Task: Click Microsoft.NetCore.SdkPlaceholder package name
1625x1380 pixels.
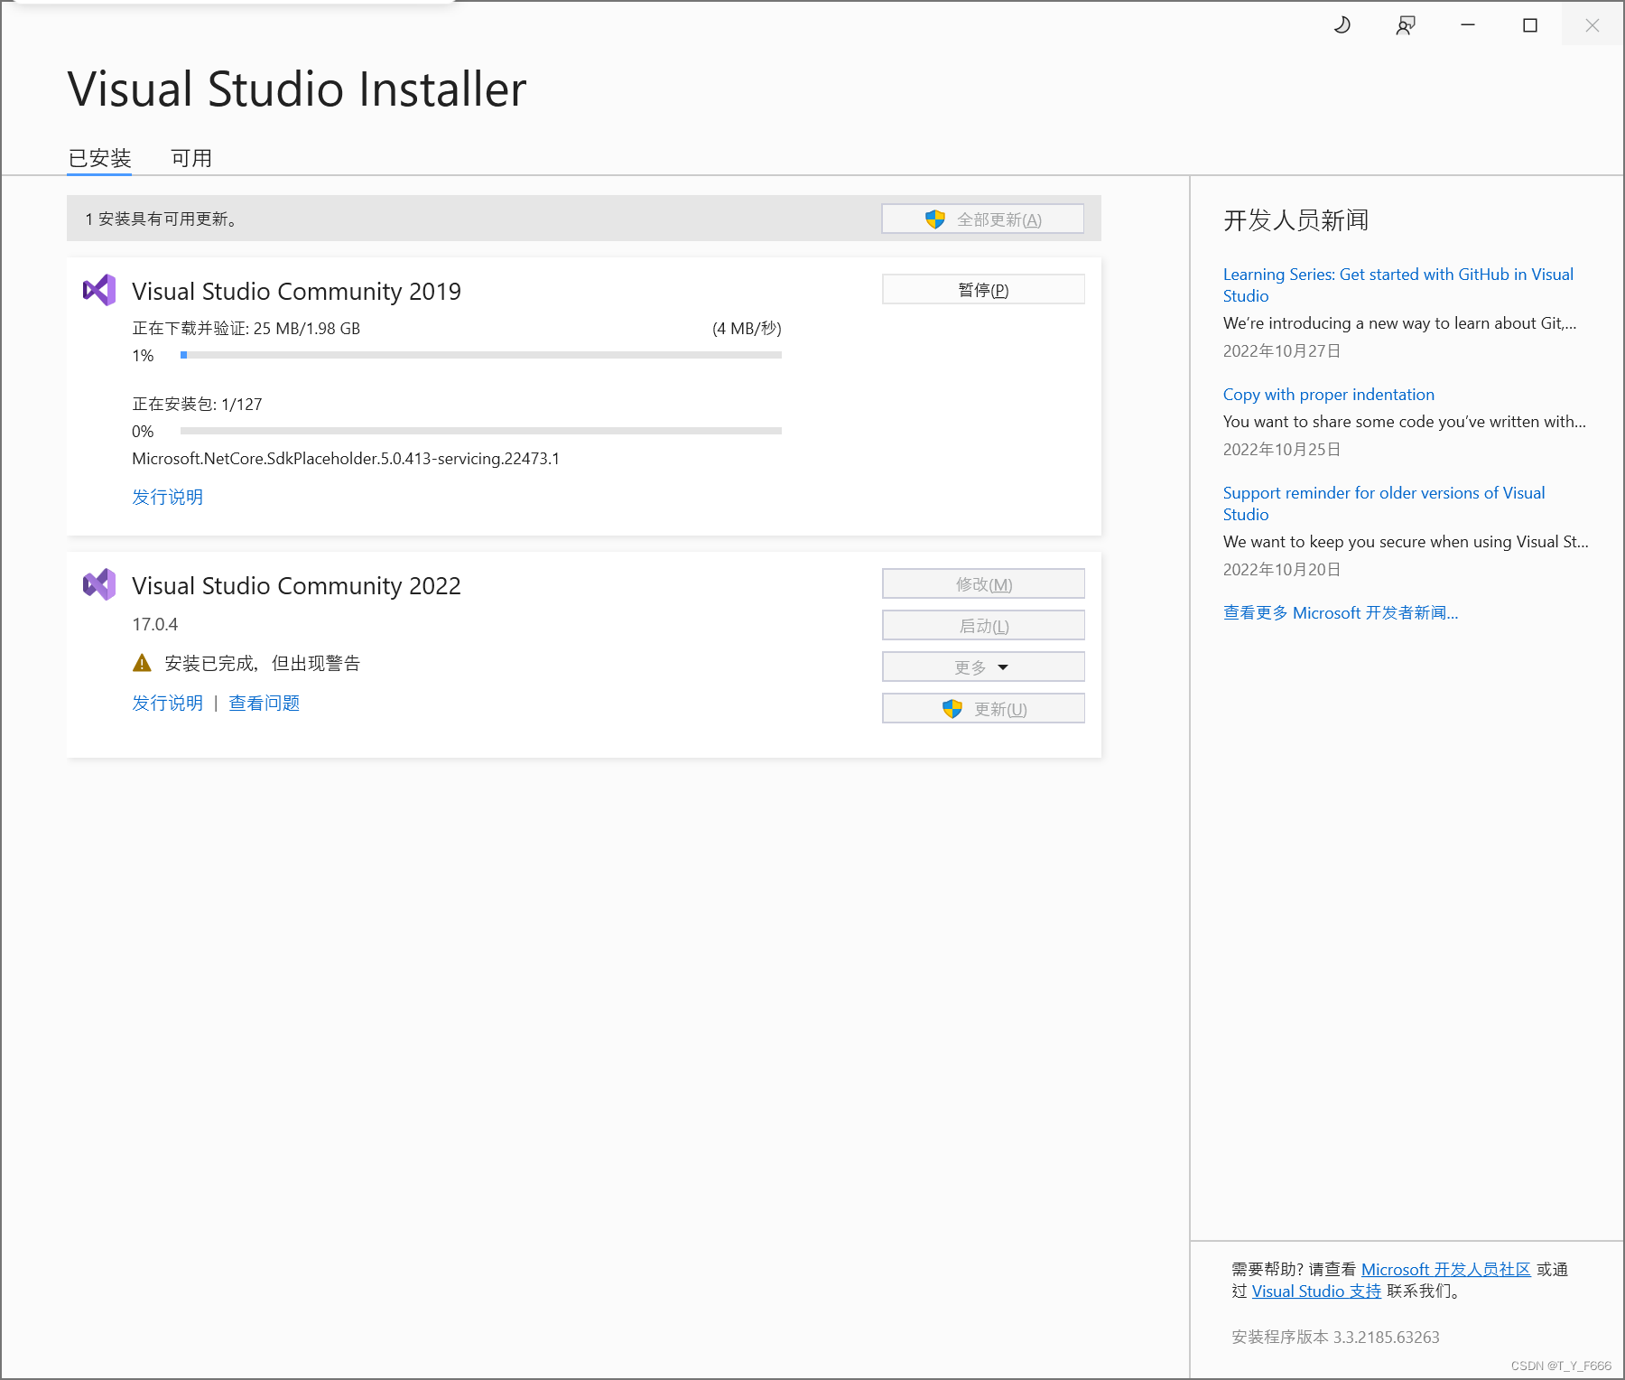Action: point(346,459)
